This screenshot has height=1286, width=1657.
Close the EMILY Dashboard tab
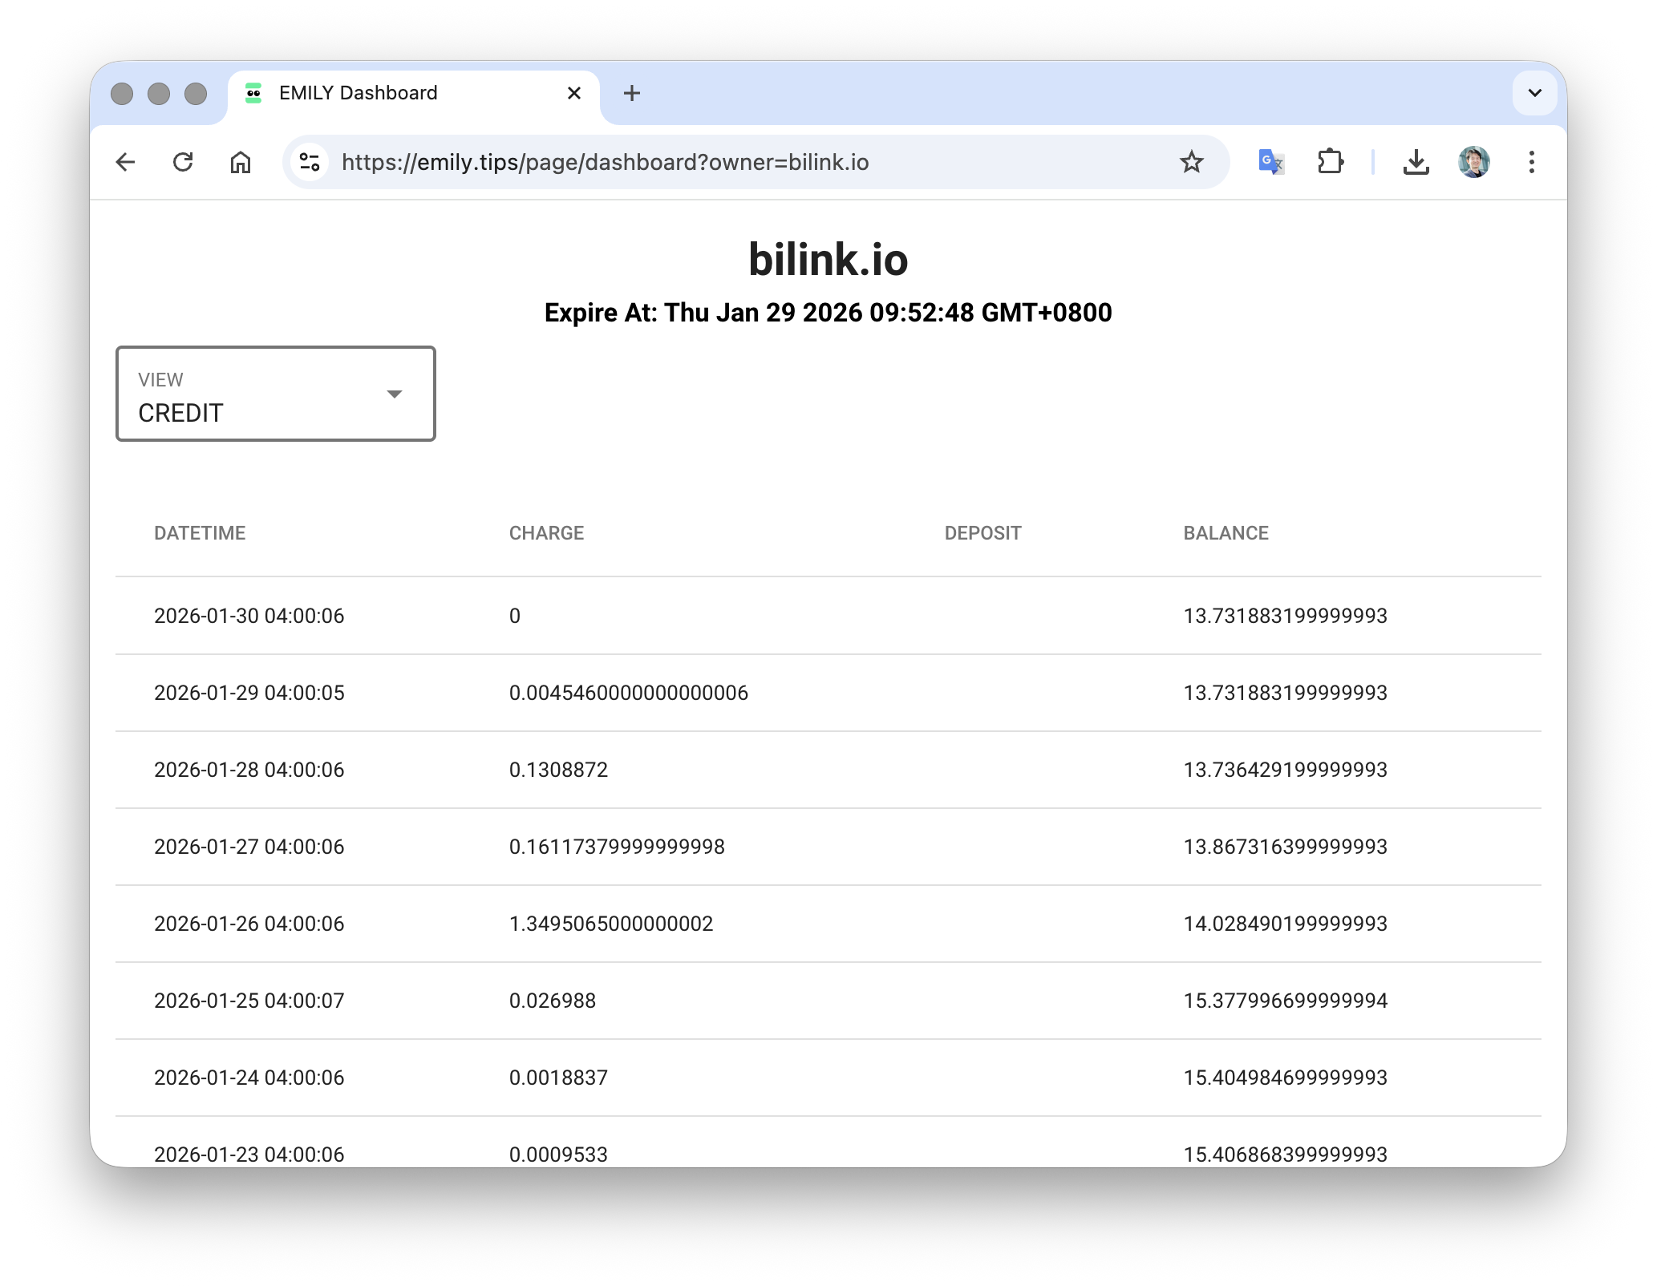(574, 93)
